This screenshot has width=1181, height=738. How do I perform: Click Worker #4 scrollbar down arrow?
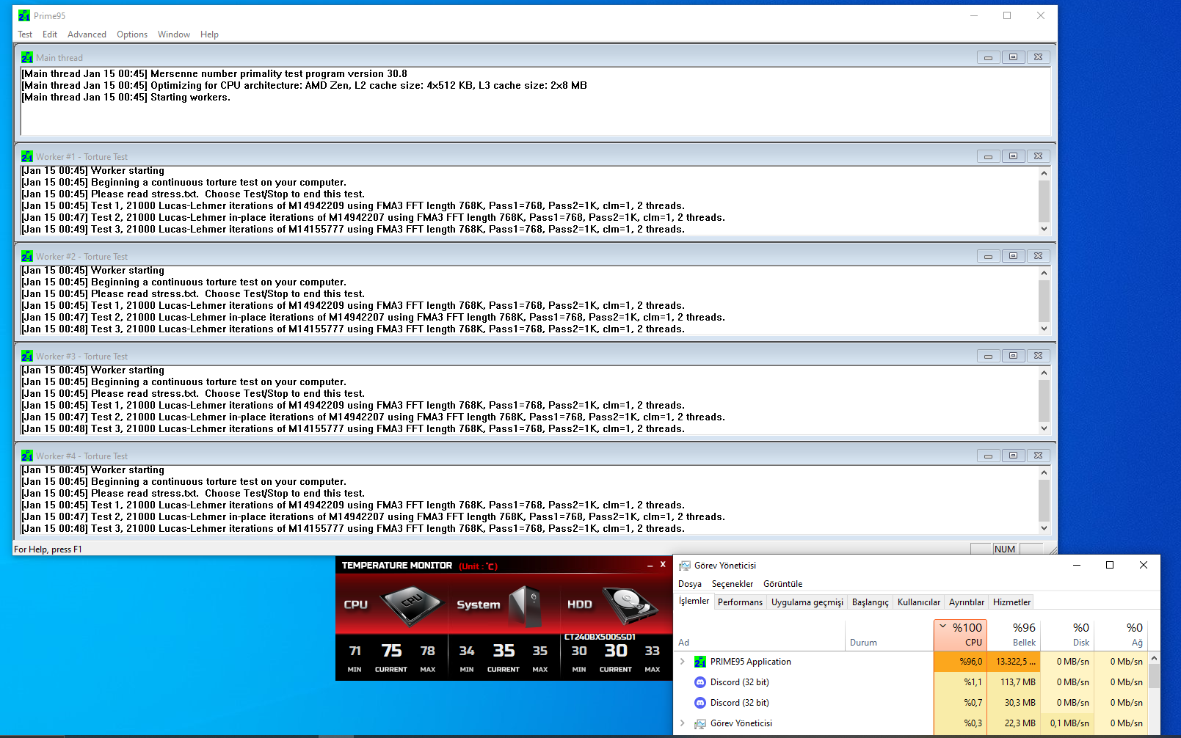coord(1044,528)
